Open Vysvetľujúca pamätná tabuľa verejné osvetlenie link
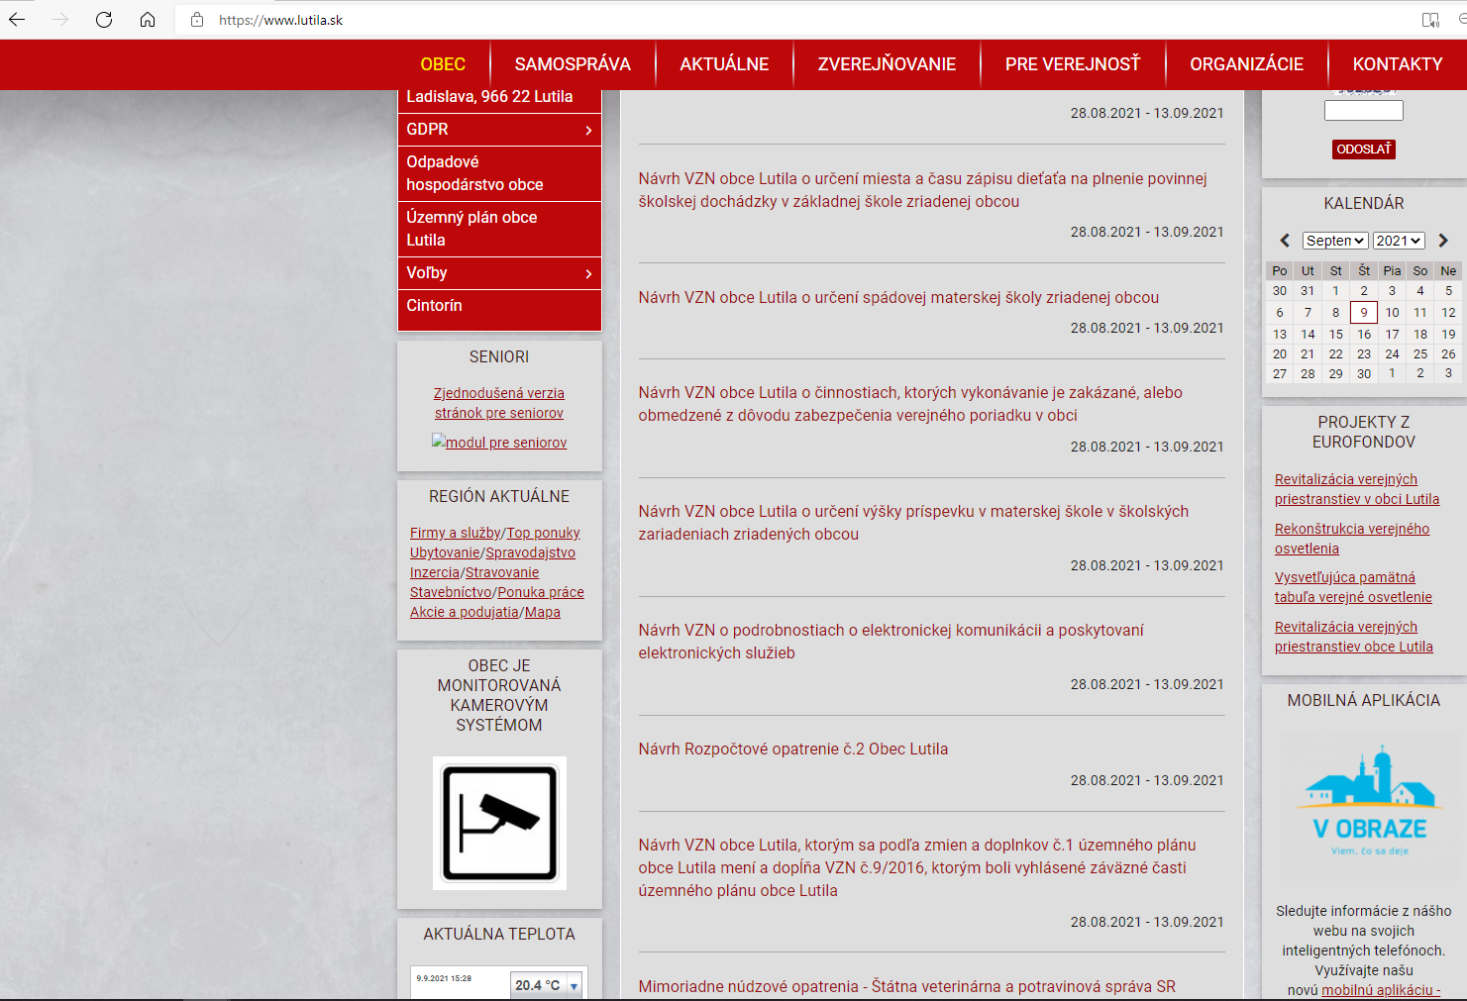The height and width of the screenshot is (1001, 1467). coord(1353,587)
